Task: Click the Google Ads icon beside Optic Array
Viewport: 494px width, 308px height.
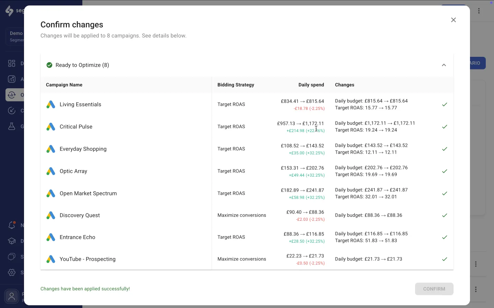Action: point(51,171)
